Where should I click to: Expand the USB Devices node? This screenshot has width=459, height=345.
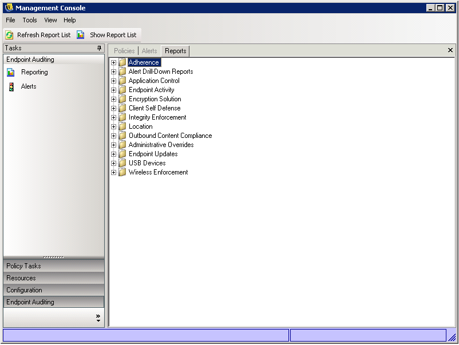click(113, 163)
